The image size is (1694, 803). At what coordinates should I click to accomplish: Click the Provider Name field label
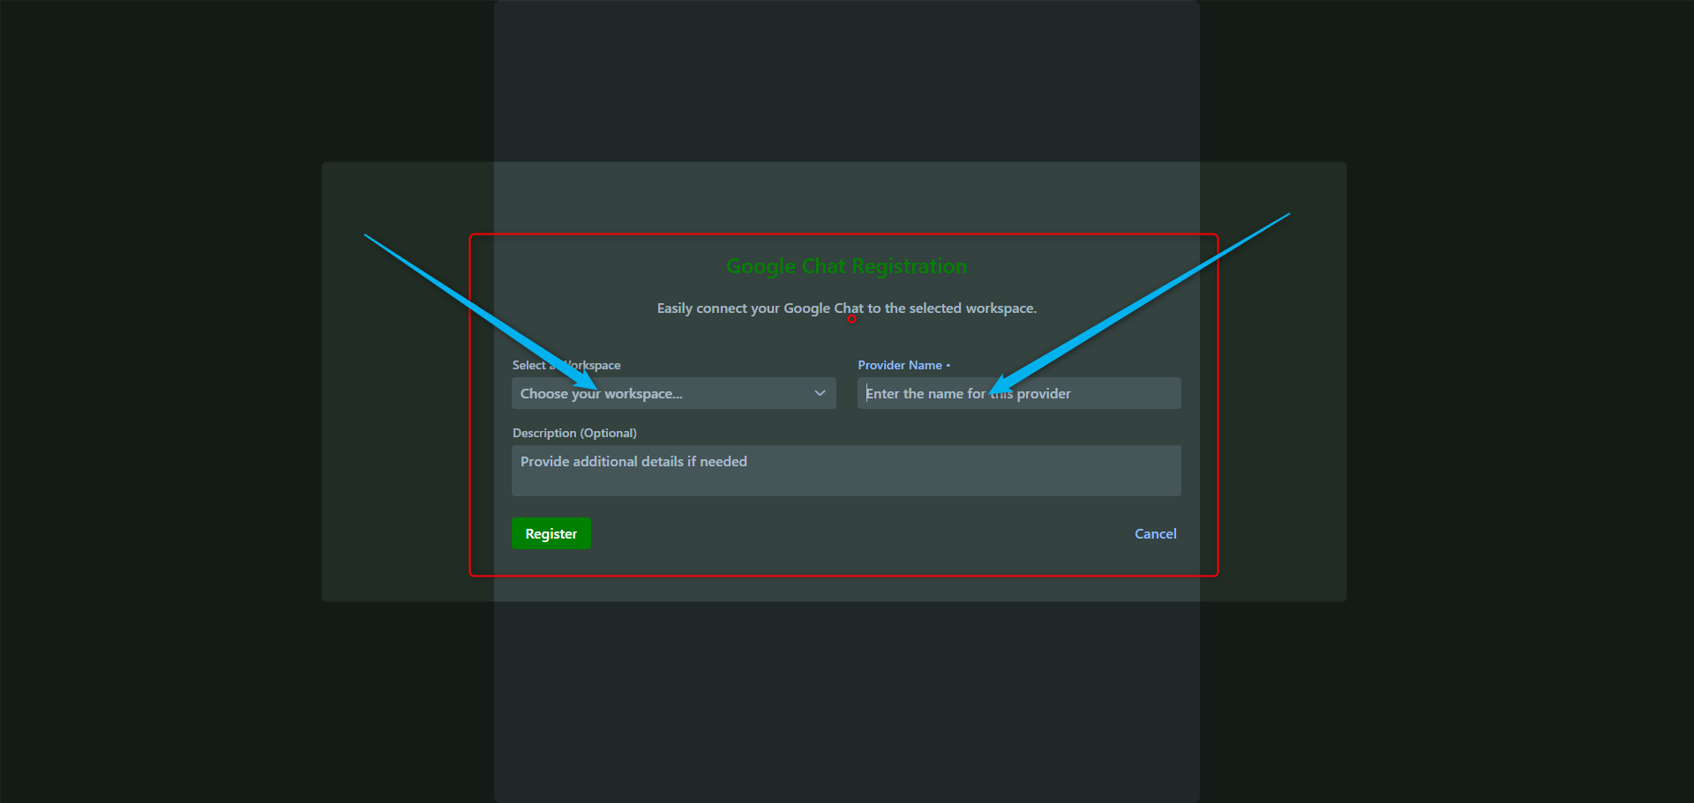pos(900,365)
